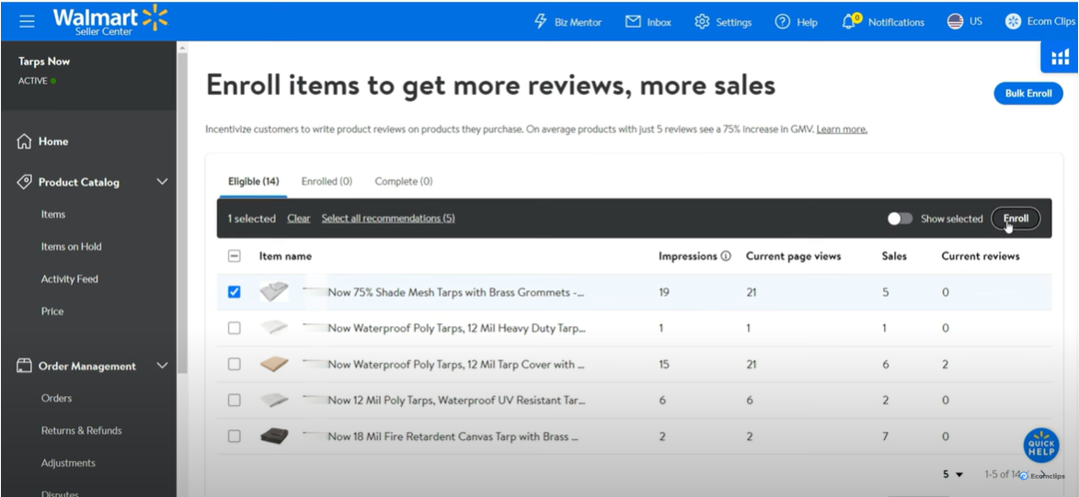This screenshot has width=1079, height=497.
Task: Click the Enroll button
Action: coord(1016,219)
